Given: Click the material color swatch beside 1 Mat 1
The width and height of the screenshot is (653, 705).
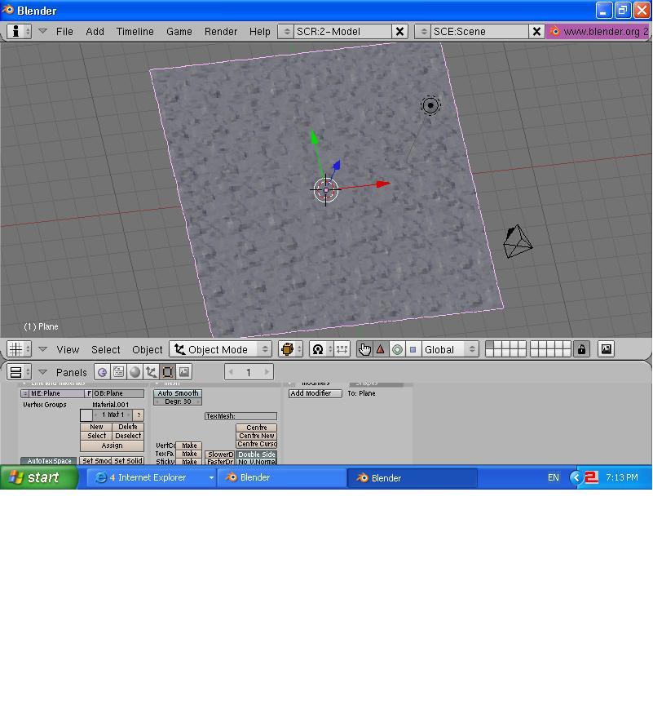Looking at the screenshot, I should (x=86, y=415).
